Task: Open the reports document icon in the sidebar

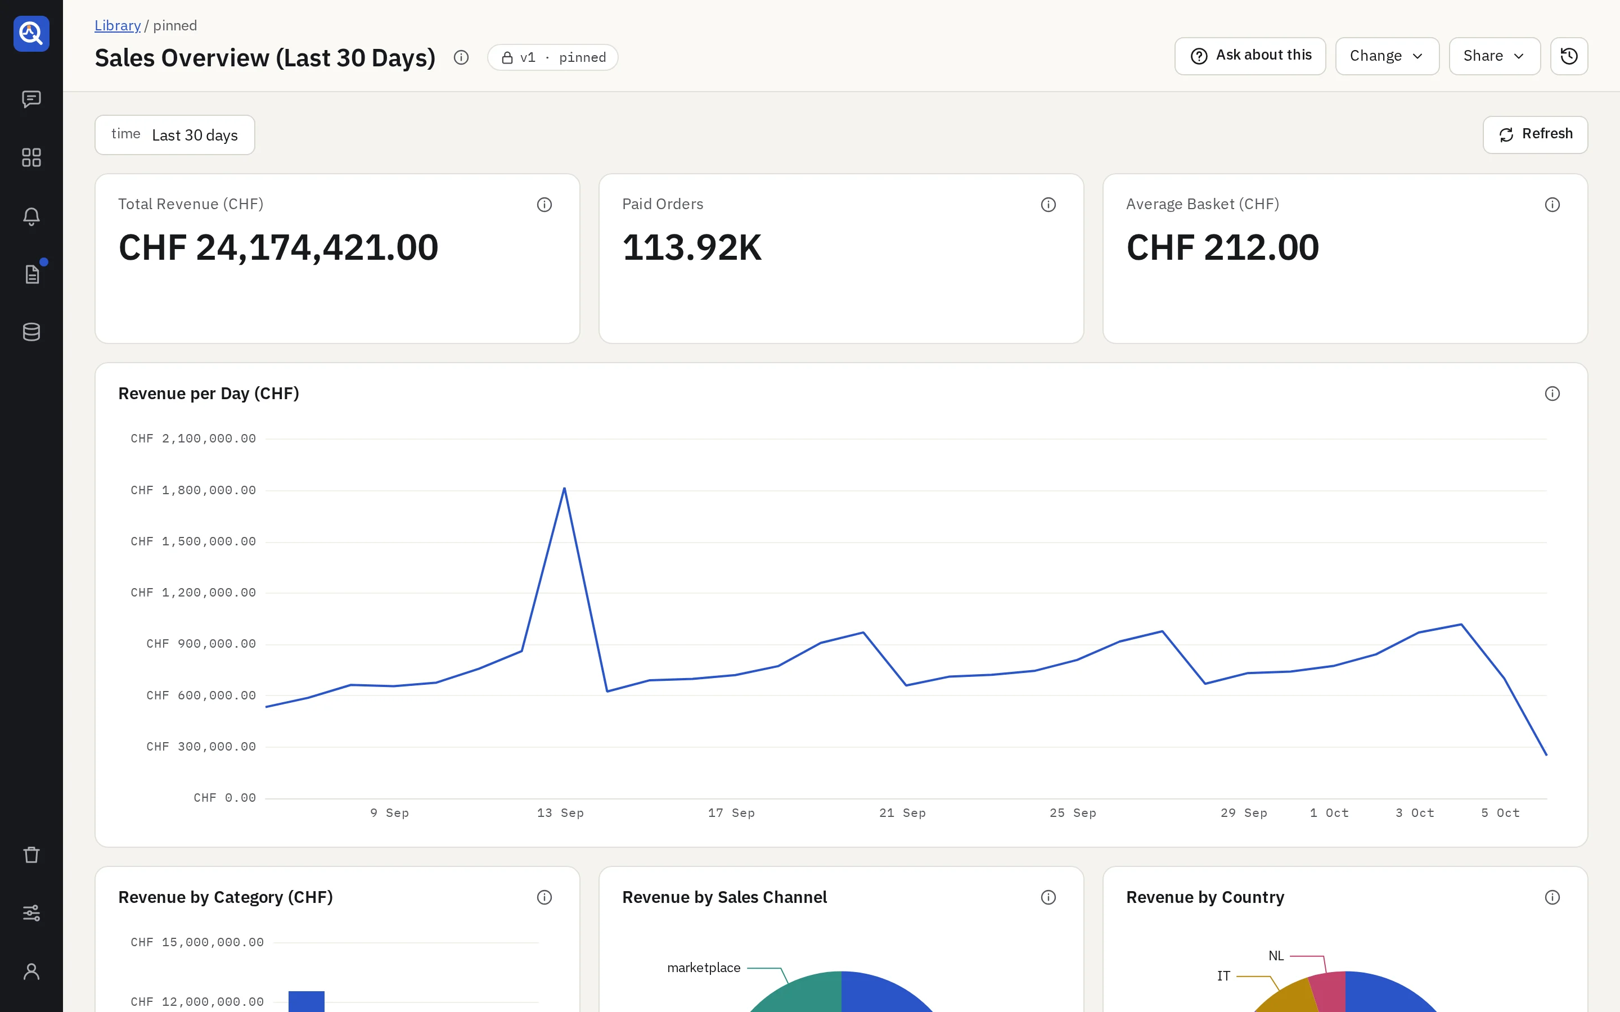Action: click(31, 274)
